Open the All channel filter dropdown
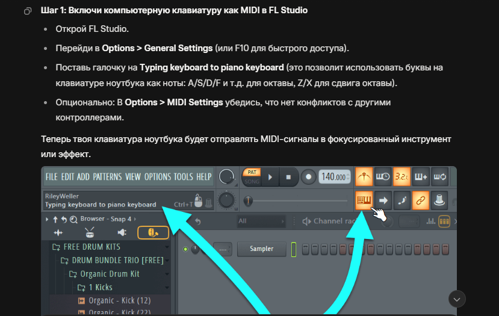The height and width of the screenshot is (316, 499). click(x=261, y=221)
